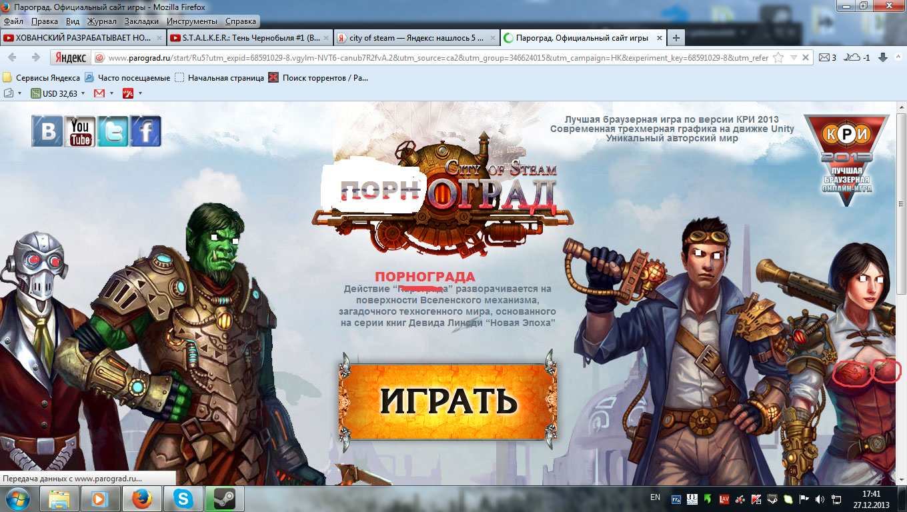This screenshot has height=512, width=907.
Task: Click the LAV tray icon
Action: [724, 498]
